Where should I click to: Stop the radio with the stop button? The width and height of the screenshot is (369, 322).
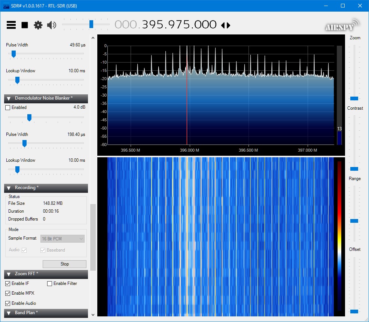click(x=25, y=25)
